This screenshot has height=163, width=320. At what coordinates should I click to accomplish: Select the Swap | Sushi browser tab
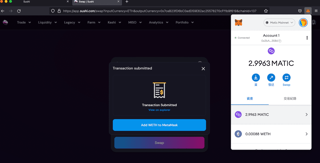(97, 2)
